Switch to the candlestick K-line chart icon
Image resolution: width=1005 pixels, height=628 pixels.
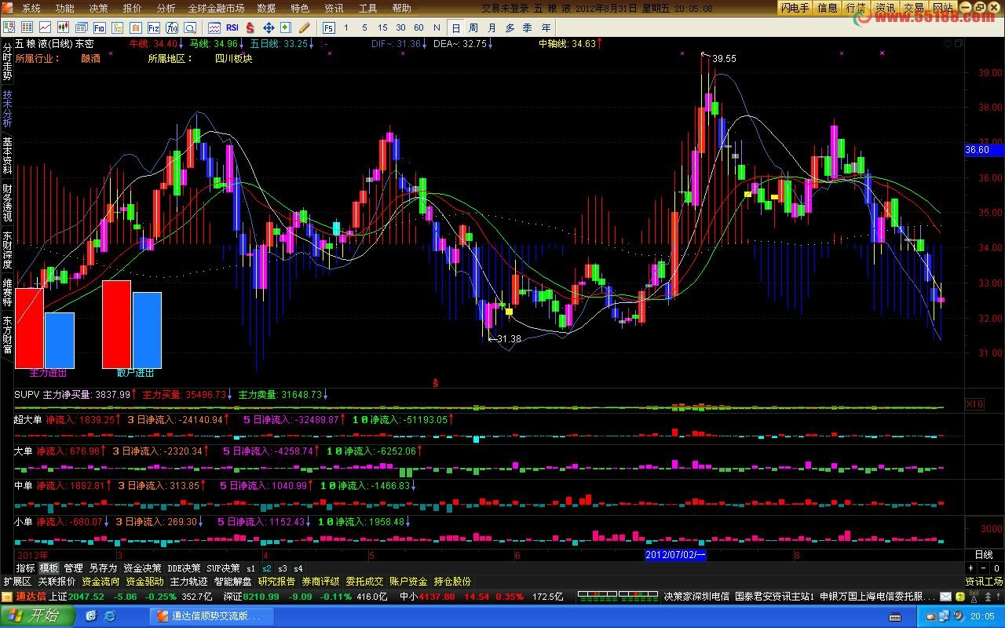click(63, 27)
